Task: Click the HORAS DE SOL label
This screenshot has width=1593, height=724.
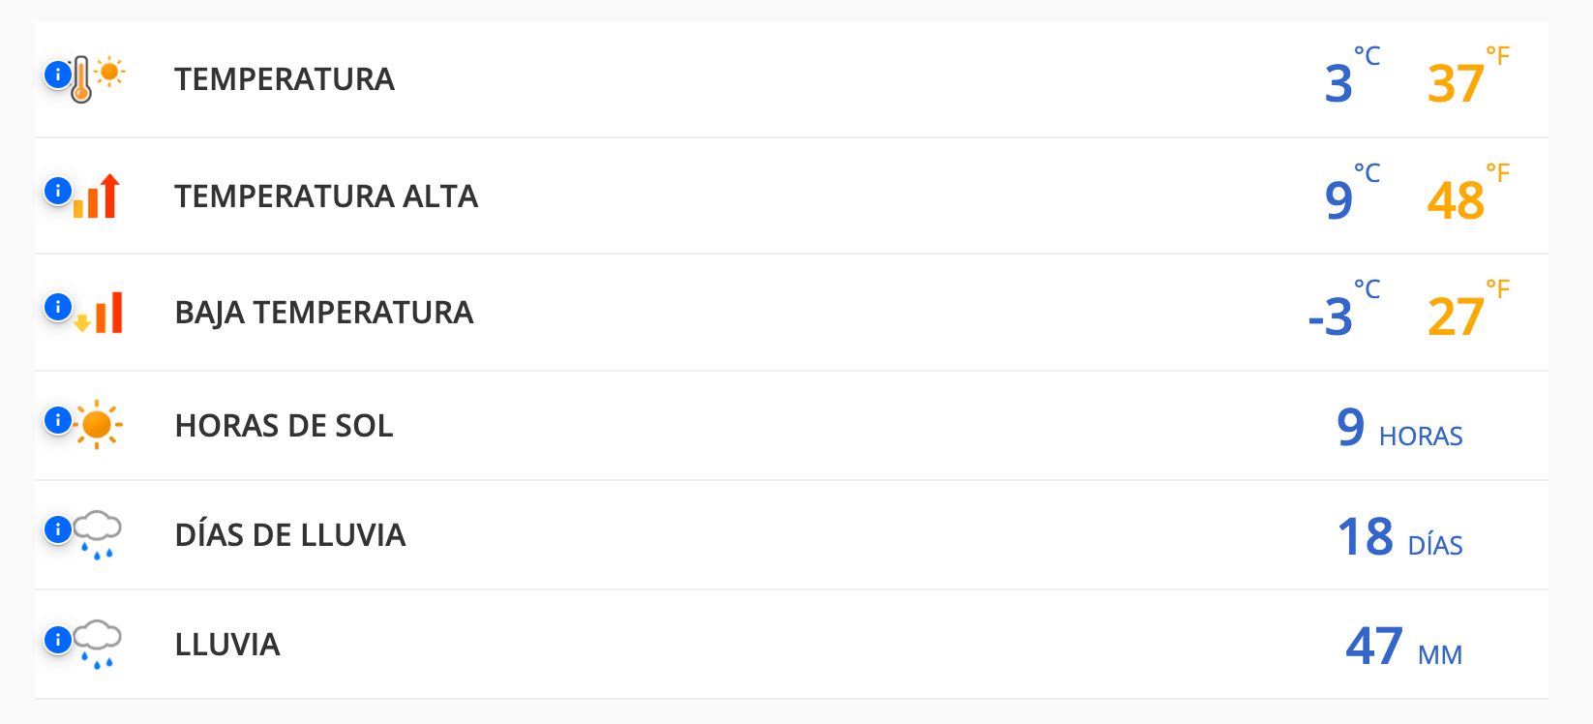Action: [284, 426]
